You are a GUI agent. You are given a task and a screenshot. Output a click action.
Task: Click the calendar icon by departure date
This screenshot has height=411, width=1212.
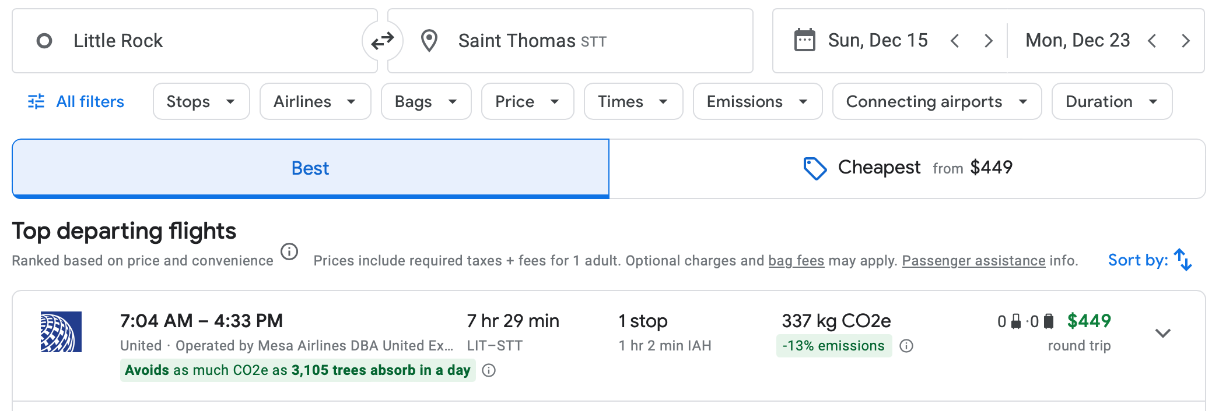(804, 41)
